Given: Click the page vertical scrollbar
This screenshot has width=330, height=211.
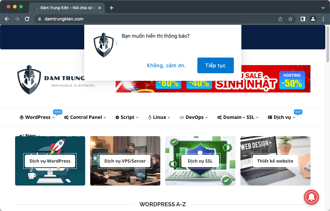Looking at the screenshot, I should [328, 44].
